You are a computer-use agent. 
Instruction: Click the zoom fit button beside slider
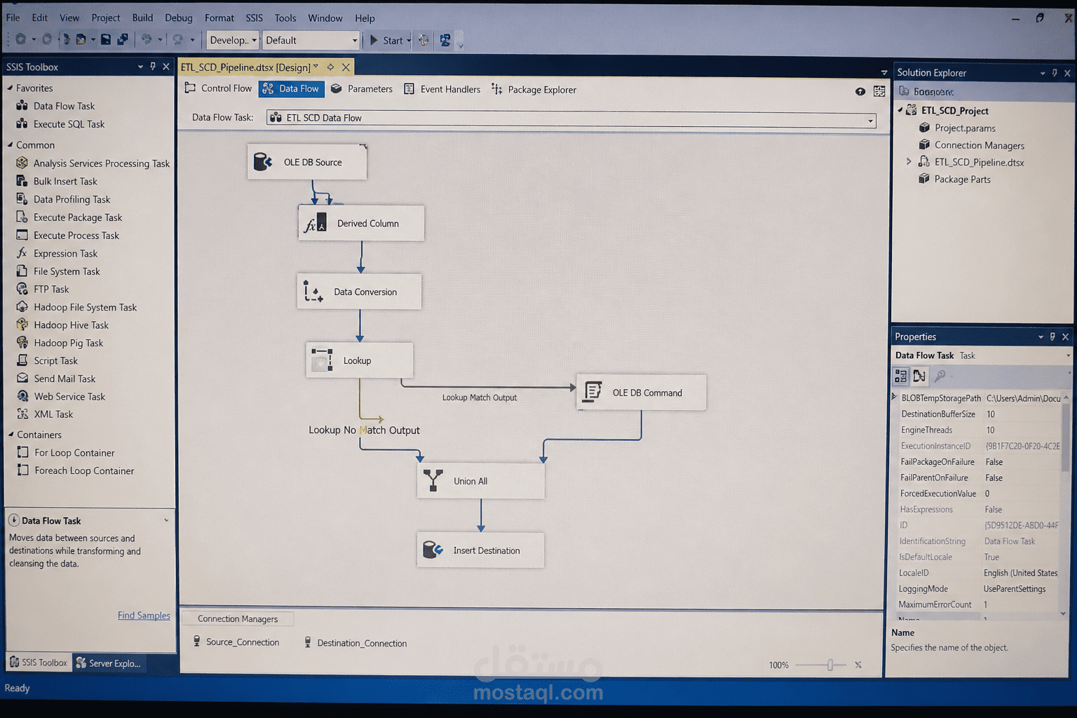858,665
